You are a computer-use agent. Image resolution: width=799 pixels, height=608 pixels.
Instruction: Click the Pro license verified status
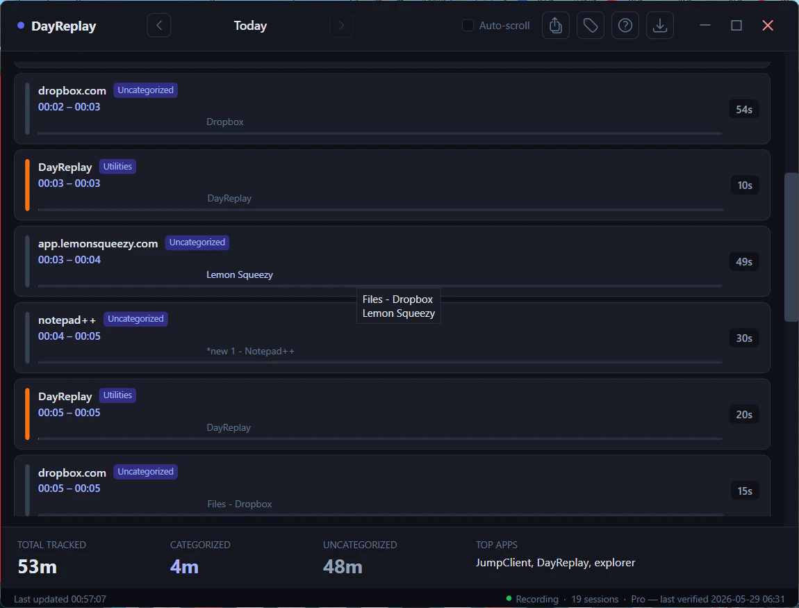point(708,600)
